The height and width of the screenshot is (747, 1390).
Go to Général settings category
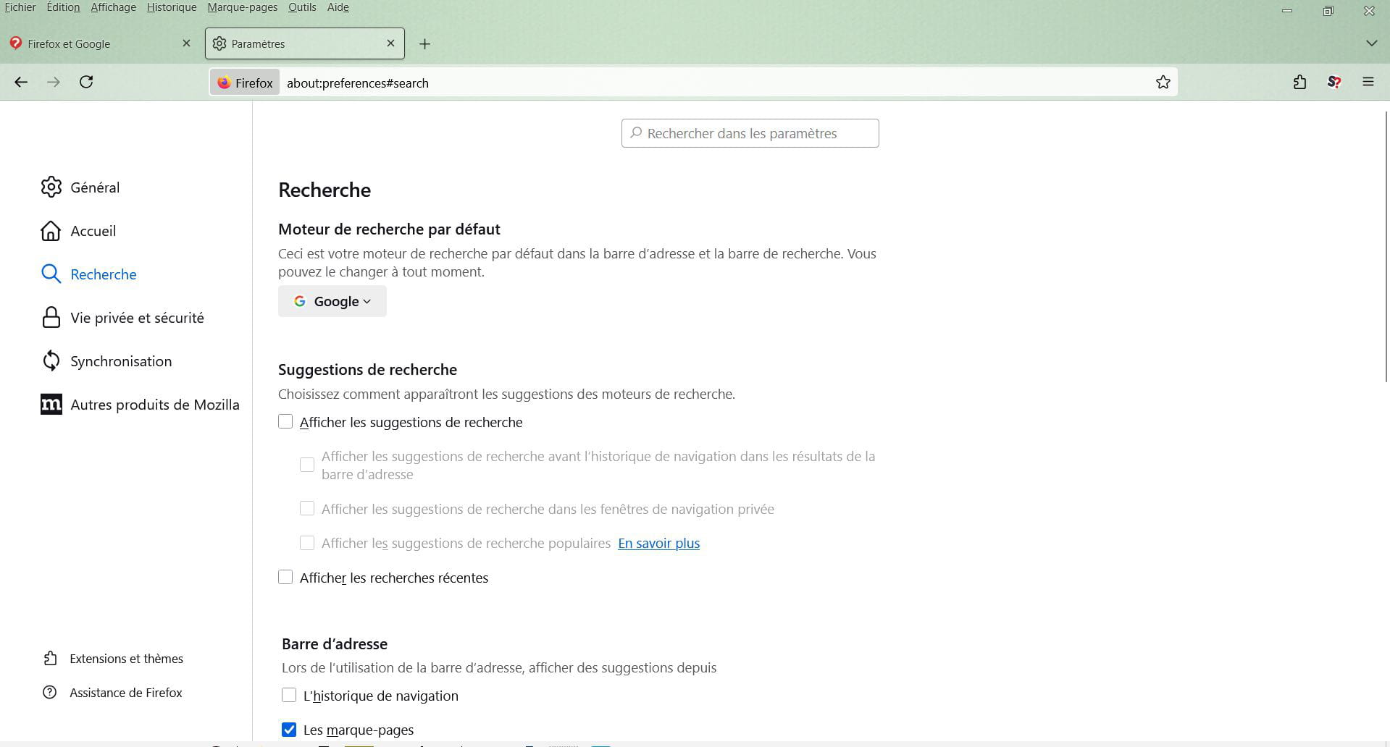point(95,187)
